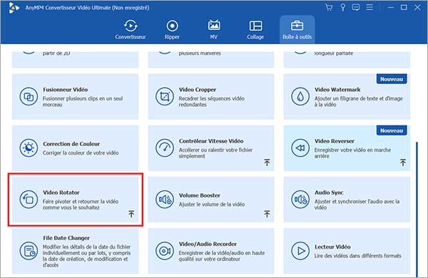Click 'Lire des vidéos dans différents formats' text
Screen dimensions: 428x278
[357, 256]
